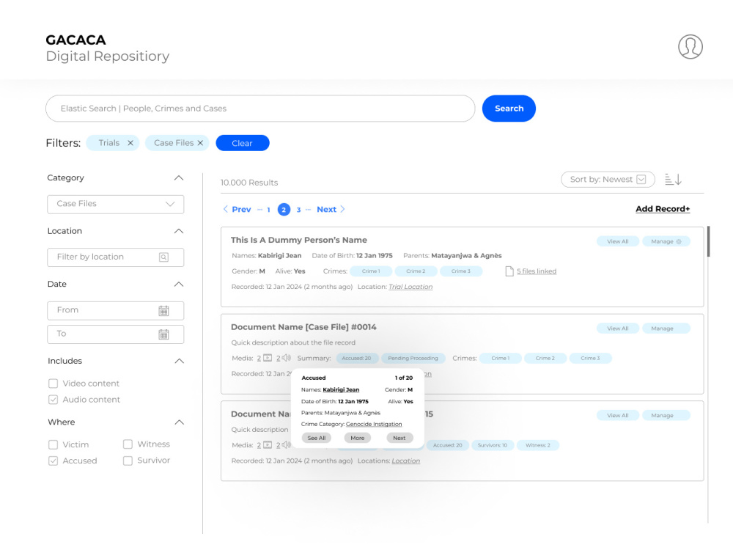Screen dimensions: 733x550
Task: Collapse the Date section
Action: (x=179, y=285)
